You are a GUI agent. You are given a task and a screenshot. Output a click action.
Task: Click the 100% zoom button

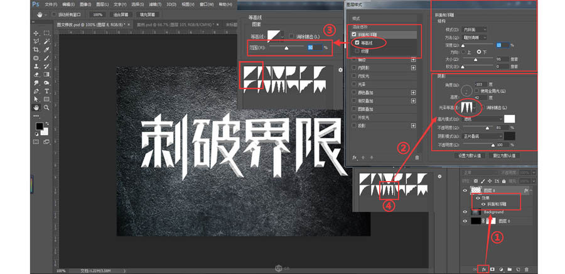[x=97, y=15]
